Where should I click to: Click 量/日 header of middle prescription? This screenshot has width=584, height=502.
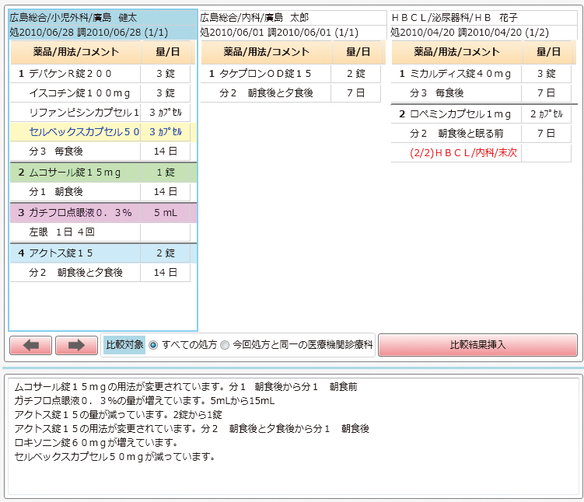(358, 52)
